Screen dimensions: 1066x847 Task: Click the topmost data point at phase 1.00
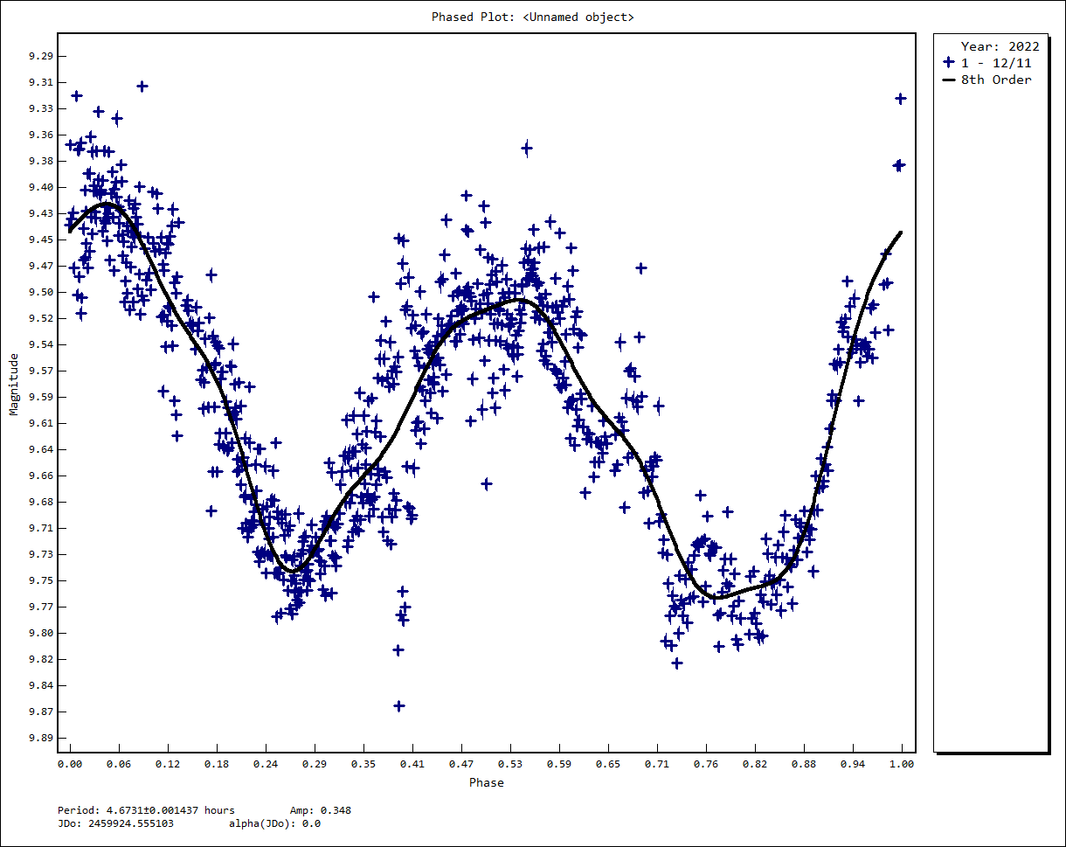(x=901, y=99)
